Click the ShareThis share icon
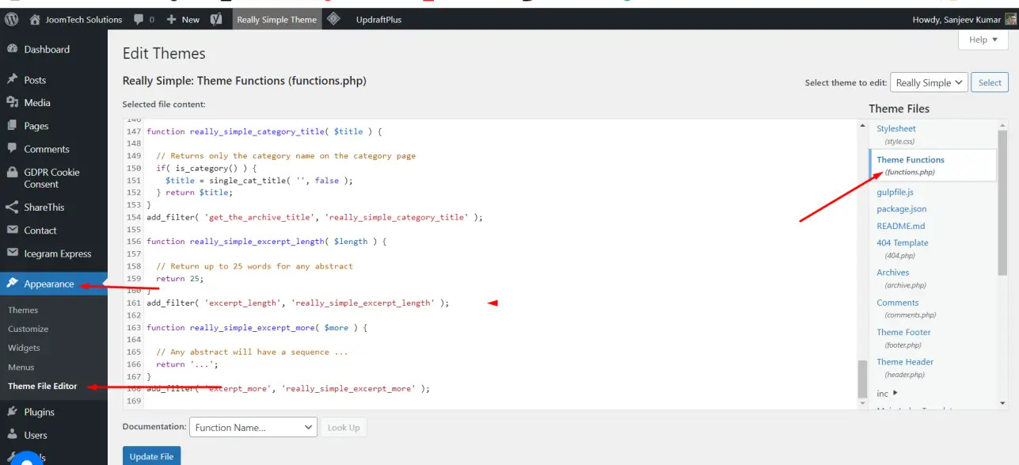Image resolution: width=1019 pixels, height=465 pixels. point(12,207)
